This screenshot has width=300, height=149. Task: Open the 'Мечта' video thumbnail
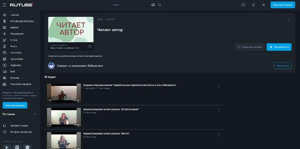[64, 141]
